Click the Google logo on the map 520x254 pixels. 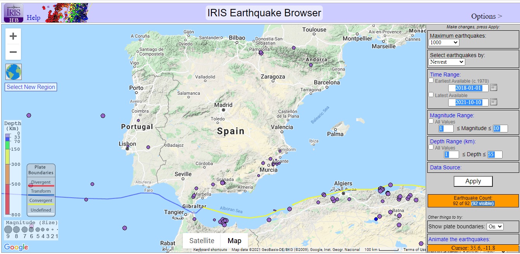16,247
